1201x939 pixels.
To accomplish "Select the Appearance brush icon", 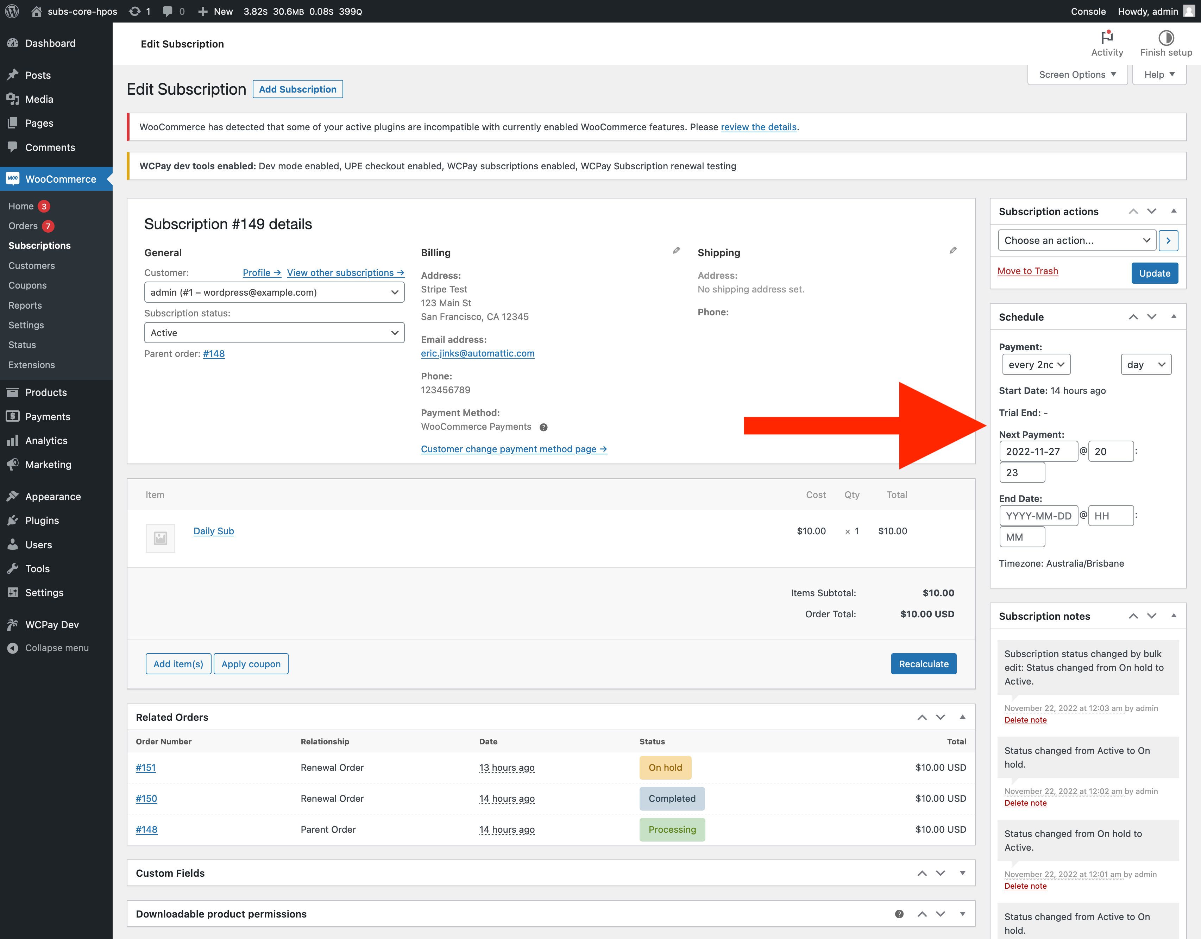I will (x=13, y=496).
